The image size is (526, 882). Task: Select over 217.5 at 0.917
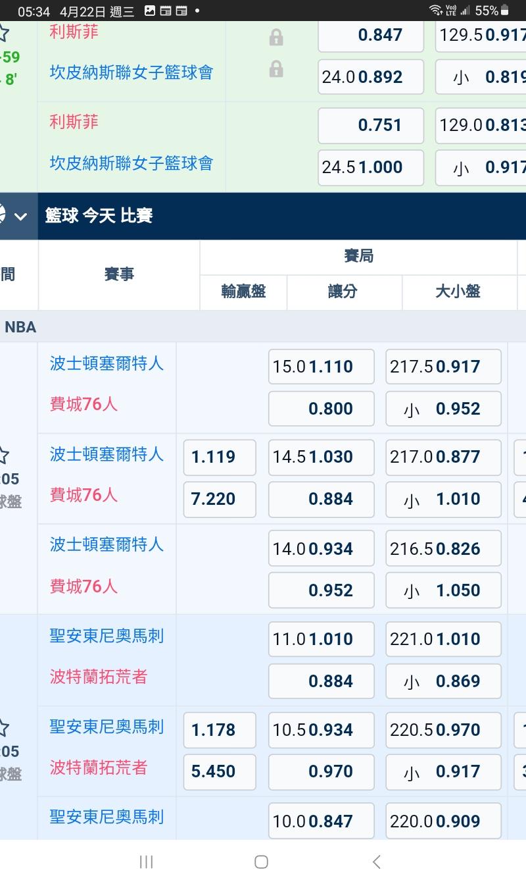click(444, 367)
